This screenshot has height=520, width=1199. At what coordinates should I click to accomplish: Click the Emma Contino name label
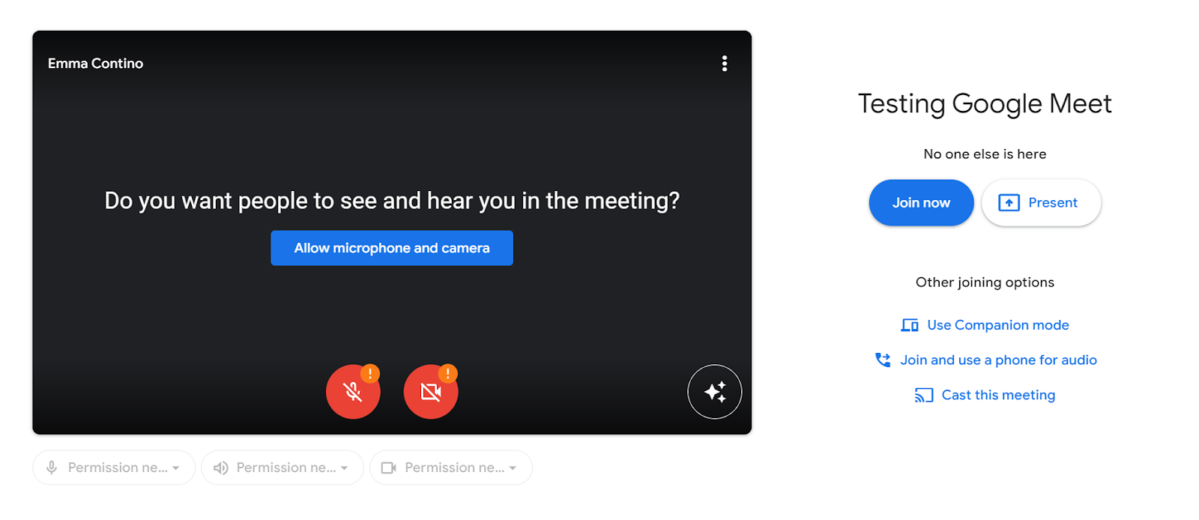[x=95, y=64]
